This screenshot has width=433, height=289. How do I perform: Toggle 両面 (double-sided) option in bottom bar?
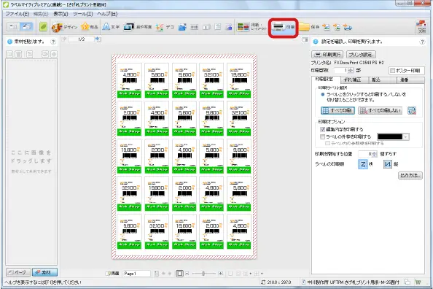click(112, 274)
